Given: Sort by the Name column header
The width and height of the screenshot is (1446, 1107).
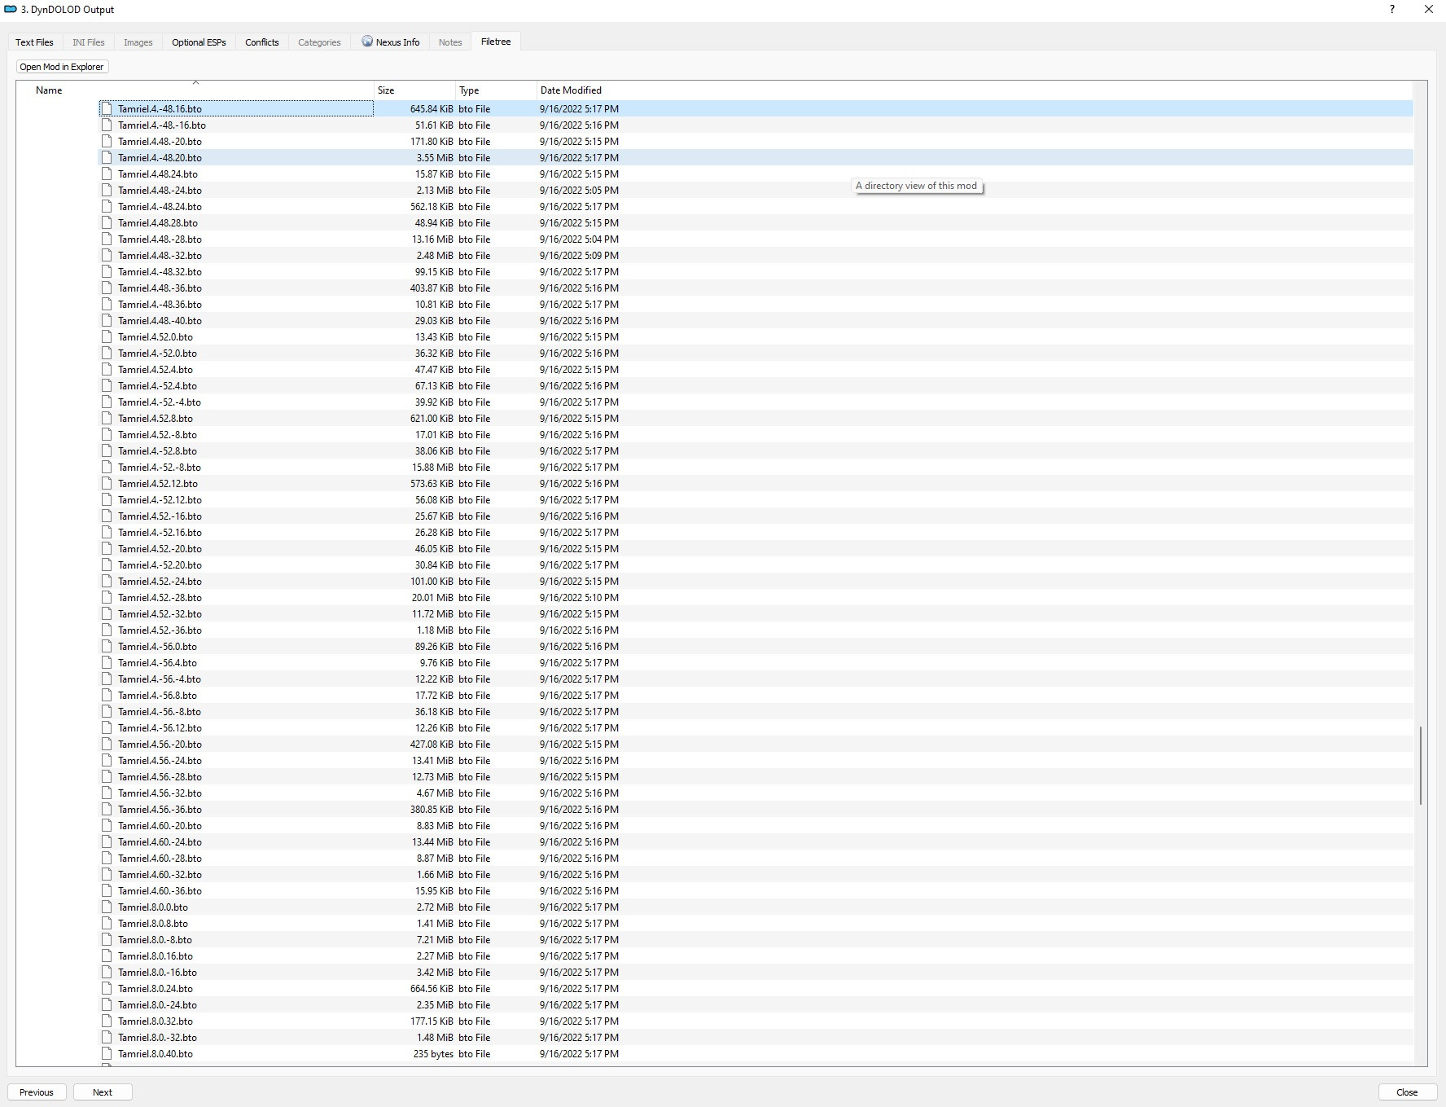Looking at the screenshot, I should click(195, 90).
